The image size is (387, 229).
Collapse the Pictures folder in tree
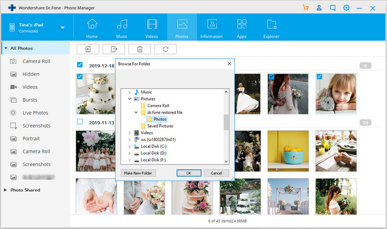point(130,99)
